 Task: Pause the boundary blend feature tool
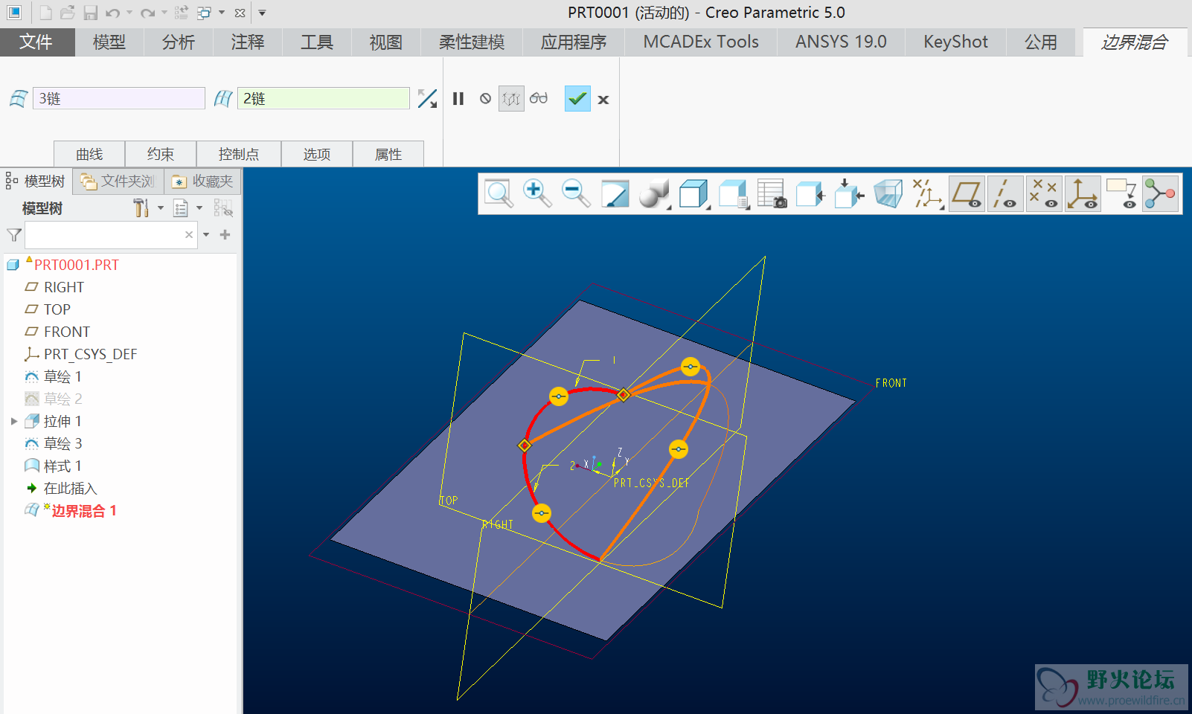pos(458,99)
